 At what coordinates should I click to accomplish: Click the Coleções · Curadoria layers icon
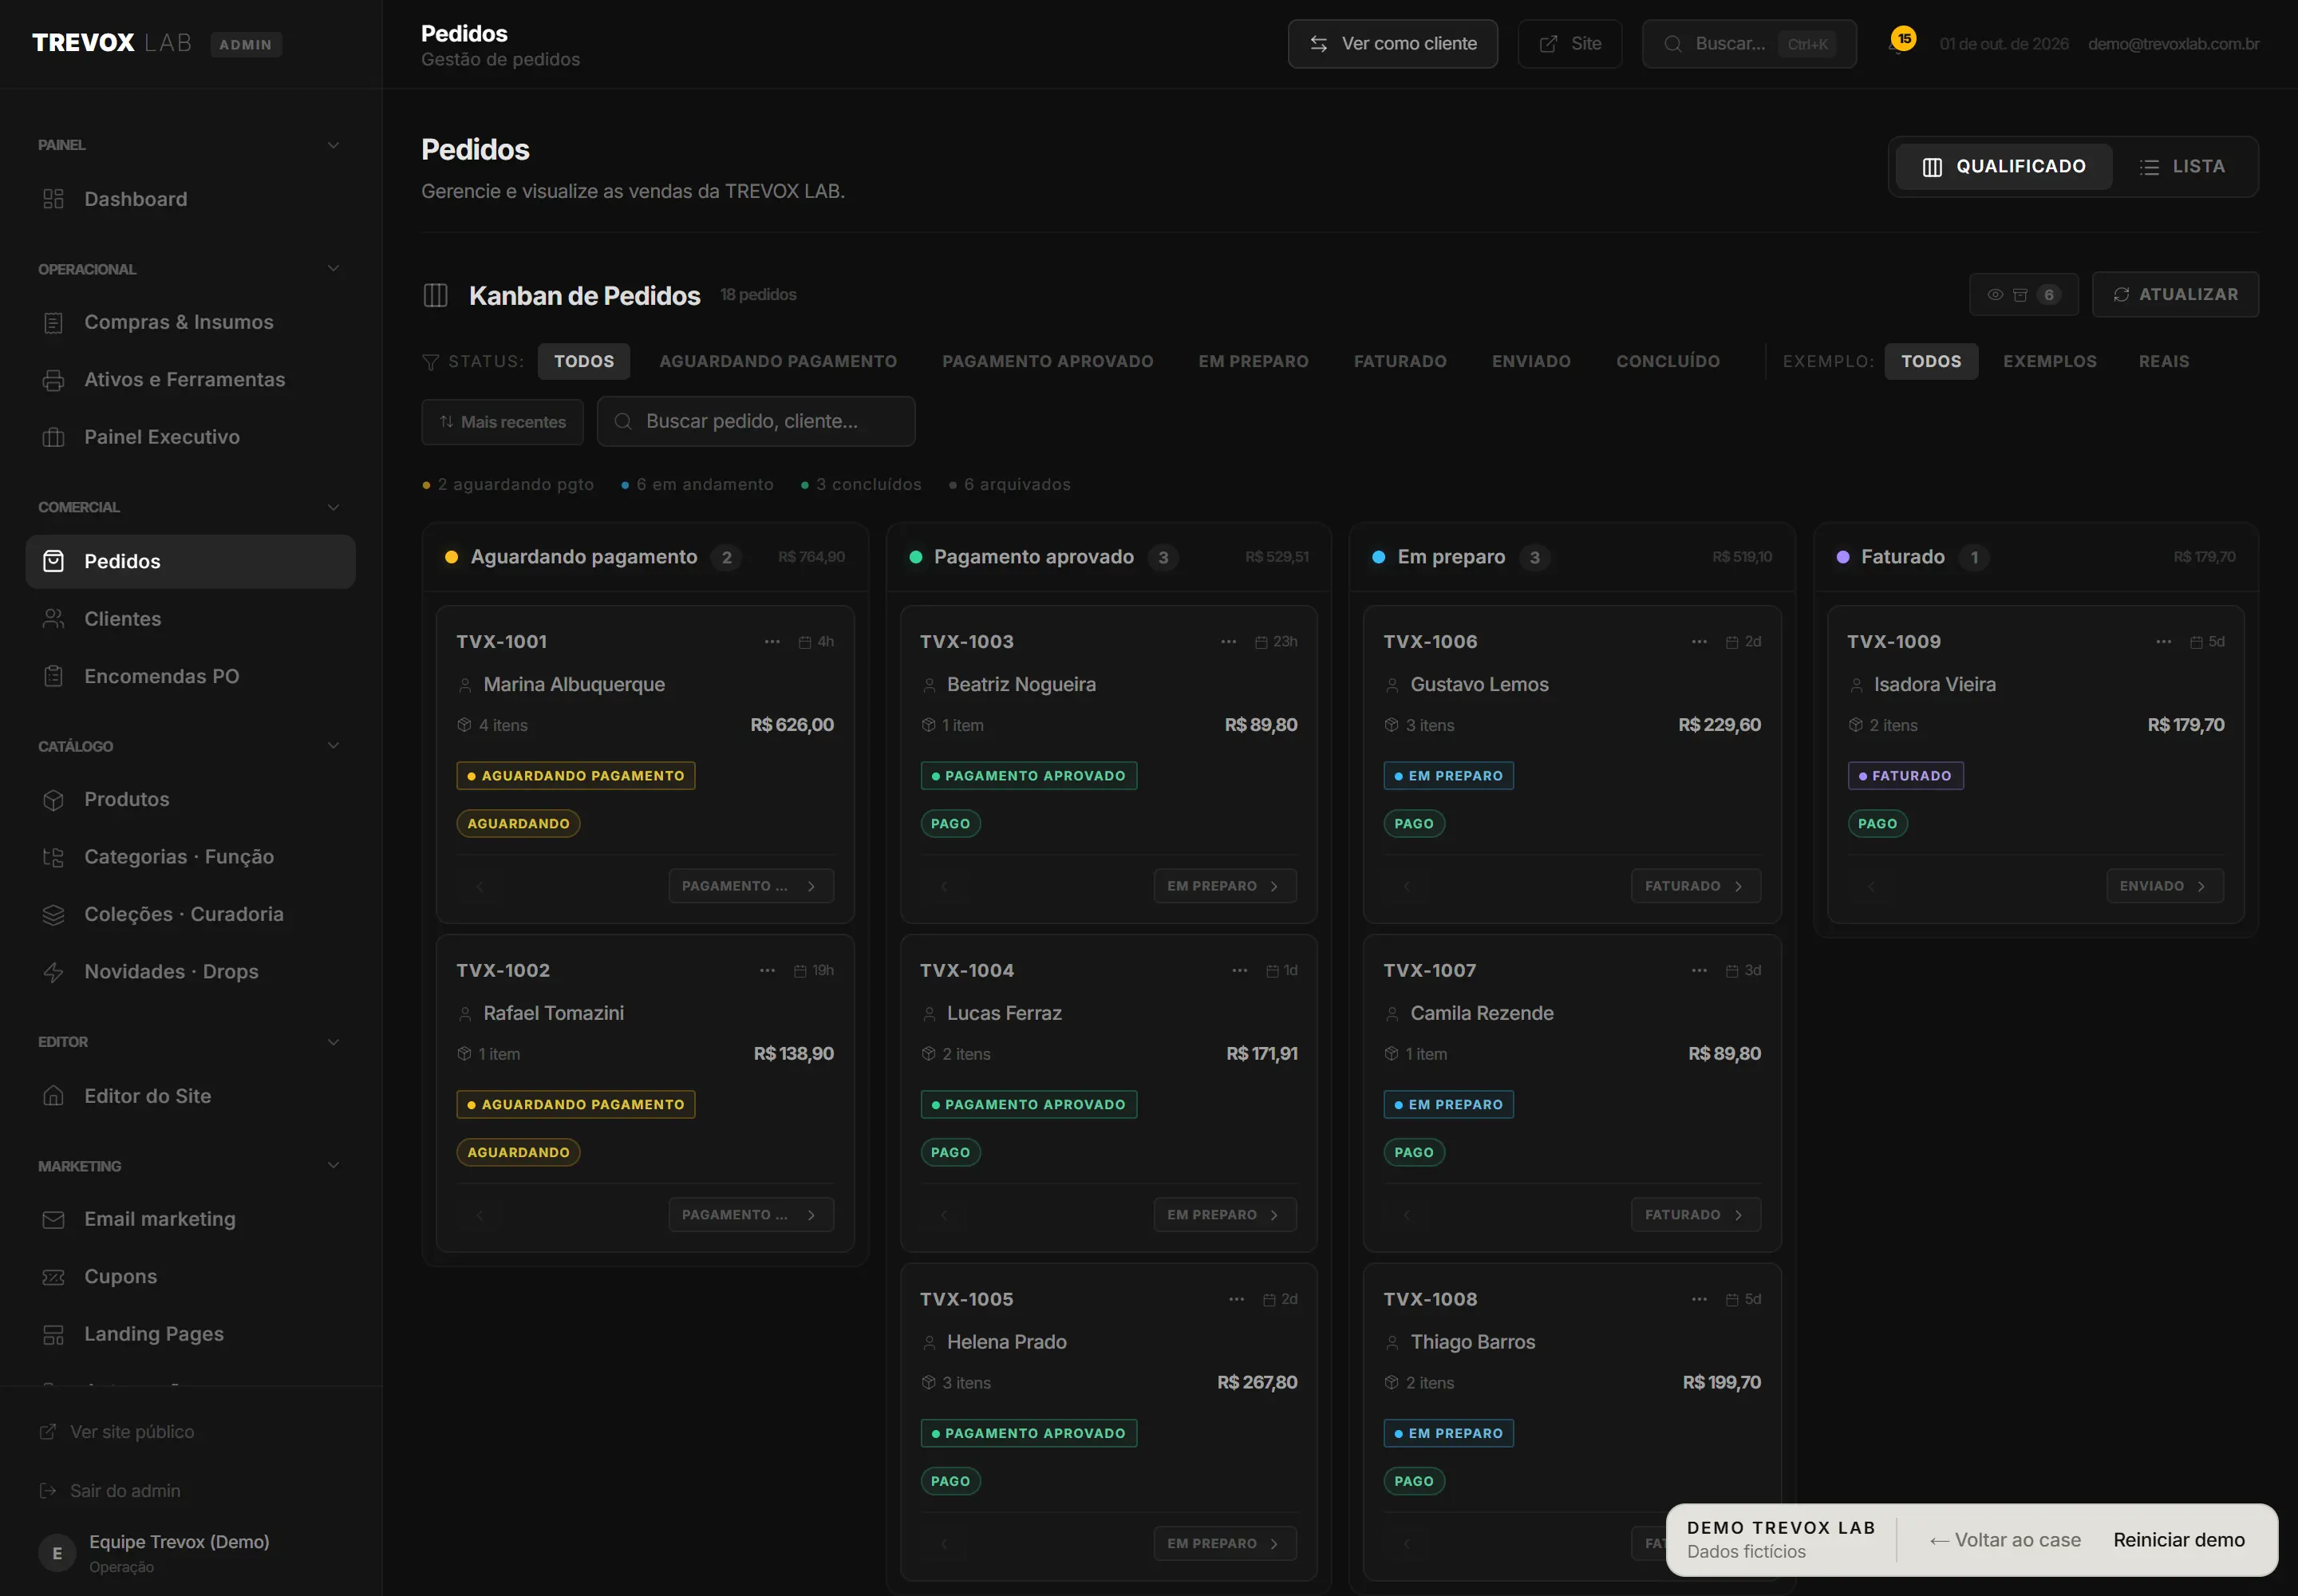pos(54,914)
